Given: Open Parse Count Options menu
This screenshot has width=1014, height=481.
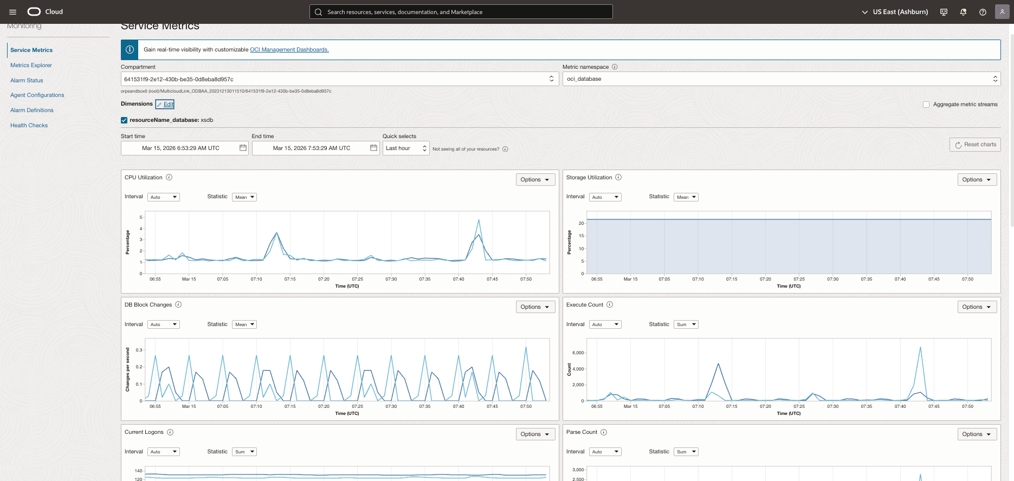Looking at the screenshot, I should coord(977,434).
